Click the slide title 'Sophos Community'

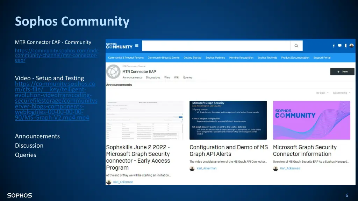coord(72,21)
